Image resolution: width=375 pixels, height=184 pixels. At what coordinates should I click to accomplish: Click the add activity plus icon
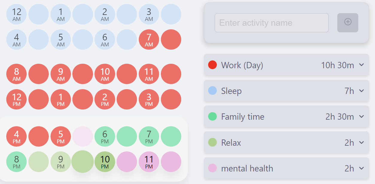pyautogui.click(x=348, y=22)
